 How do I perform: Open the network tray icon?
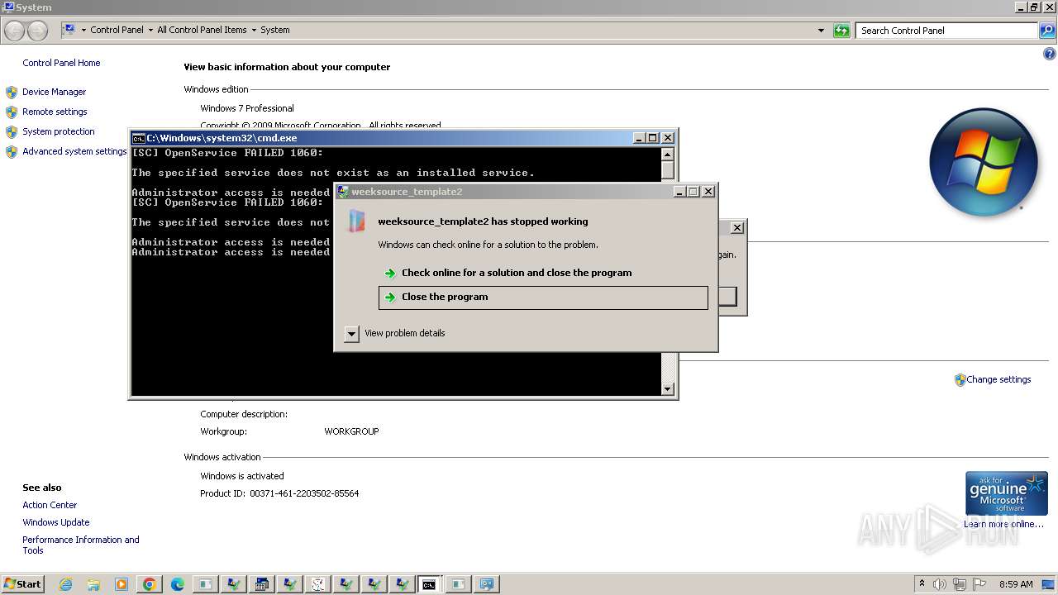pyautogui.click(x=960, y=584)
